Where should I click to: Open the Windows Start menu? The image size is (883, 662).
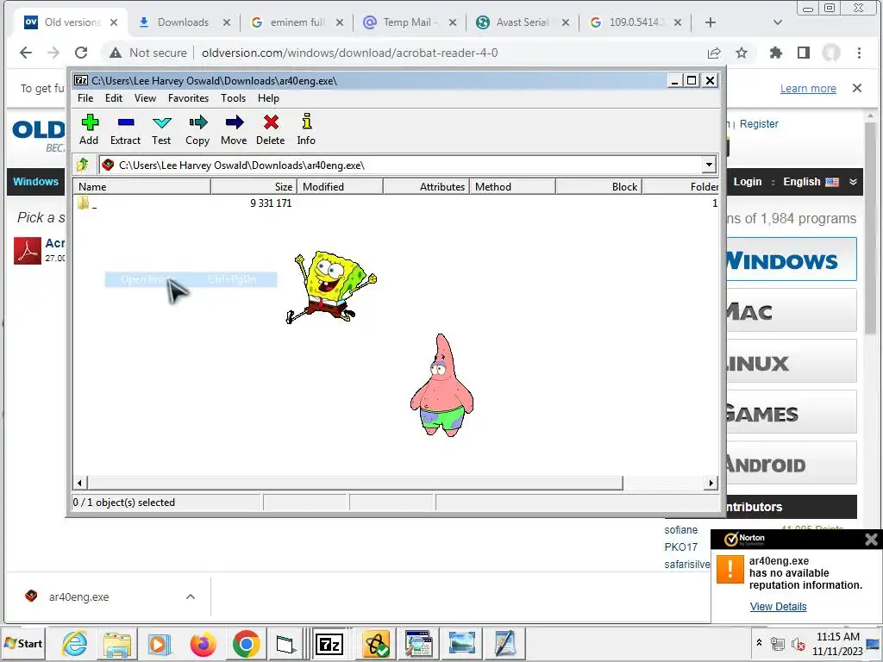(23, 643)
